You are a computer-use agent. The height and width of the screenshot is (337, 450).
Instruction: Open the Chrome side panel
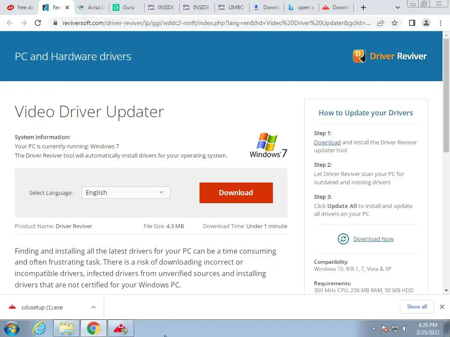[412, 23]
